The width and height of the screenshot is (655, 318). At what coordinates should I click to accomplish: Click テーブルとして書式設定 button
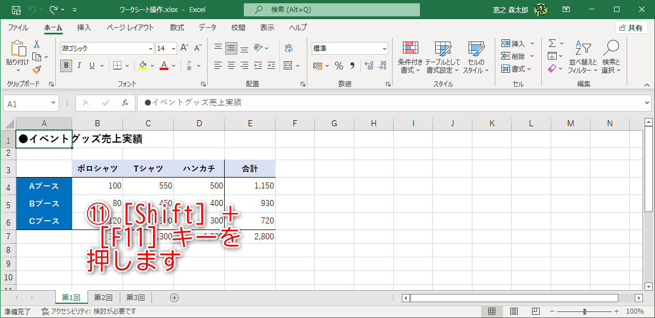(x=442, y=57)
